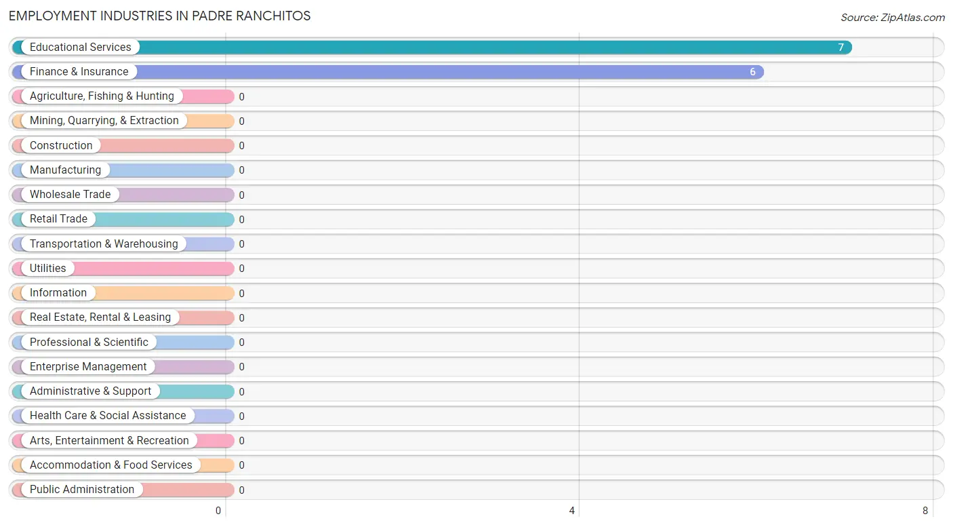Click the 0 value next to Enterprise Management bar

click(x=241, y=367)
